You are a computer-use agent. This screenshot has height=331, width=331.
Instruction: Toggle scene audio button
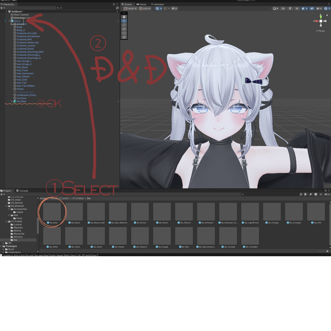(x=297, y=9)
